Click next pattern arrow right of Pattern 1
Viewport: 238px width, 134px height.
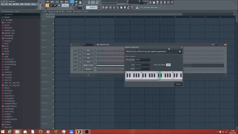(x=99, y=7)
